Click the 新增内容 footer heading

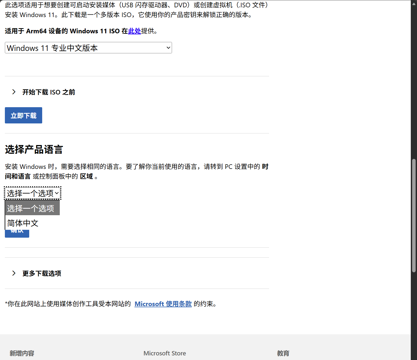[x=22, y=353]
